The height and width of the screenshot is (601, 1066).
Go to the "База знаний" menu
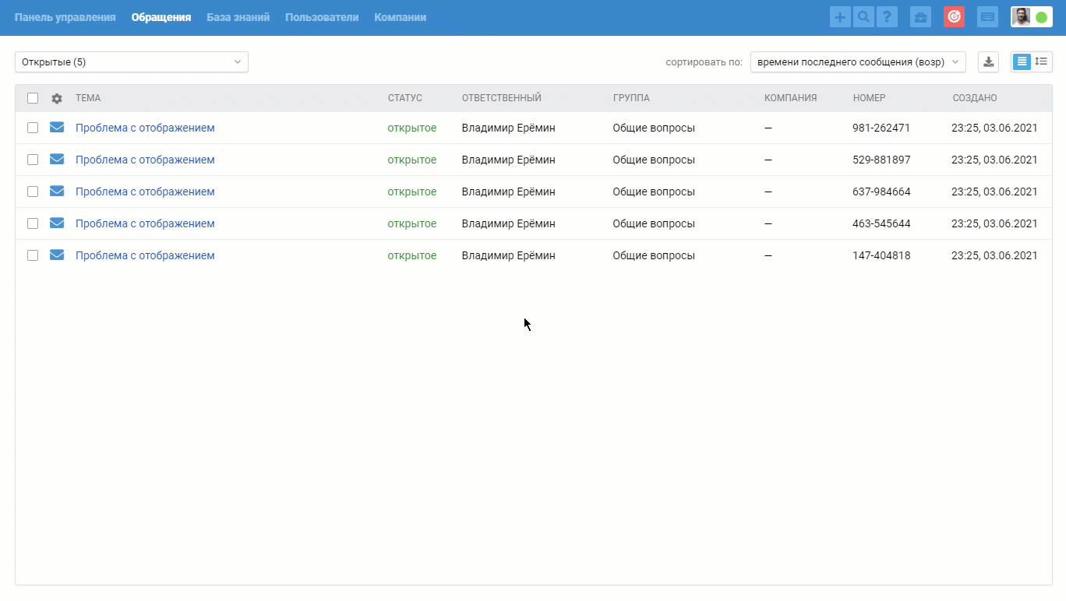coord(238,17)
